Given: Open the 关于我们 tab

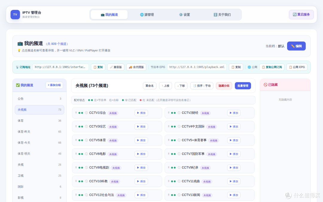Looking at the screenshot, I should click(222, 15).
